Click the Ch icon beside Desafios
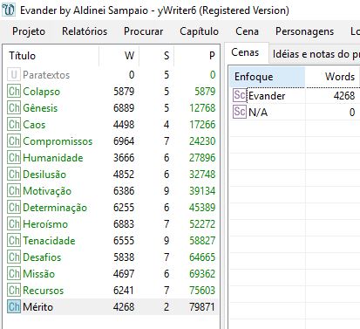 click(14, 257)
